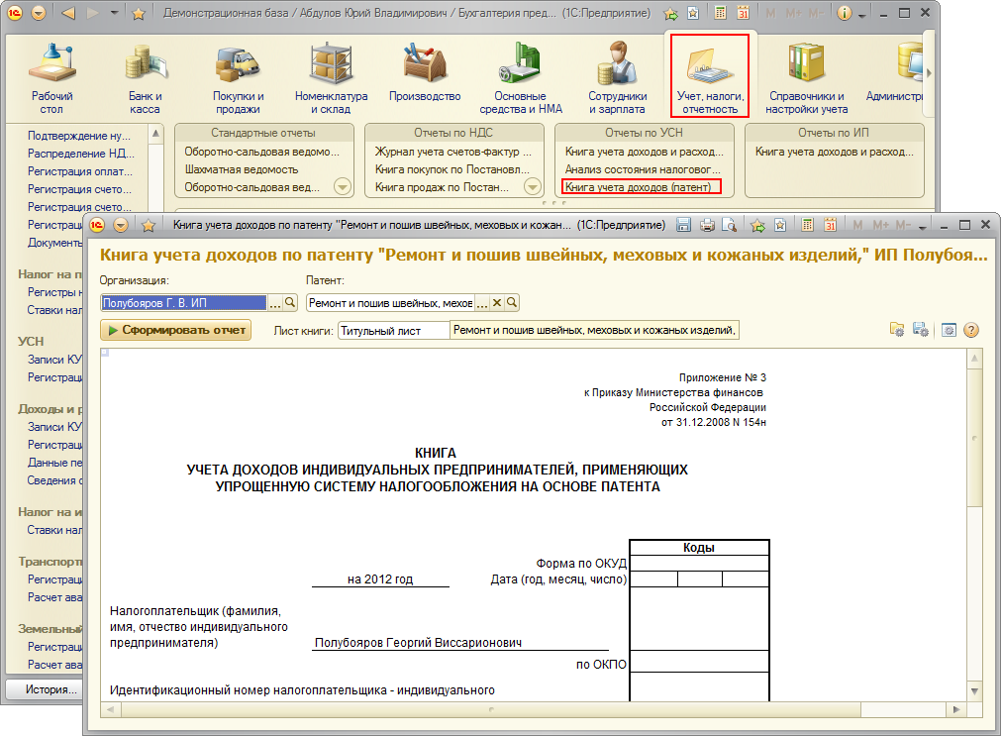Open the Рабочий стол section
1002x736 pixels.
52,78
